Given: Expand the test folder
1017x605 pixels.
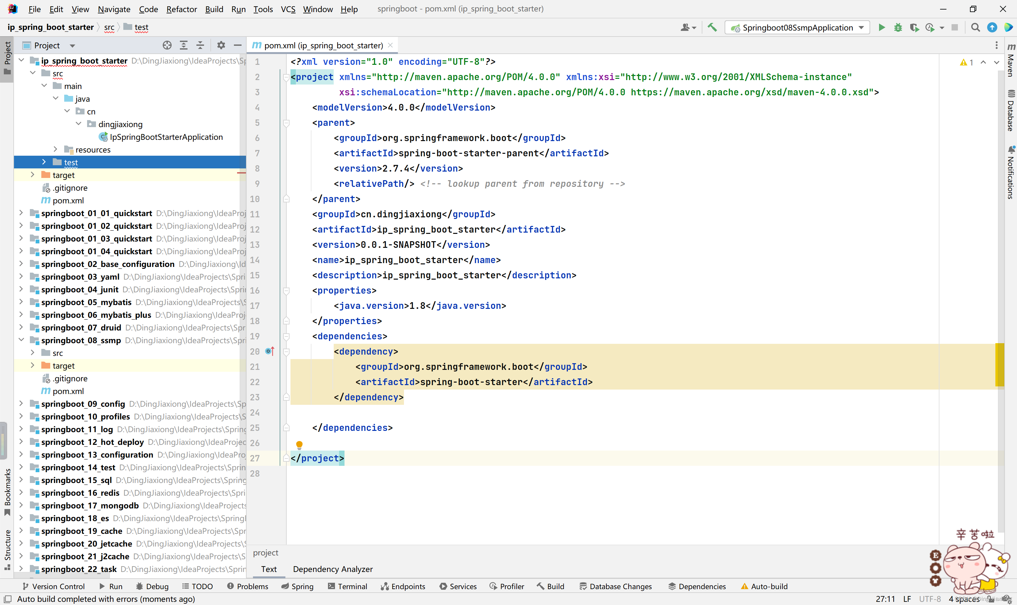Looking at the screenshot, I should point(44,162).
